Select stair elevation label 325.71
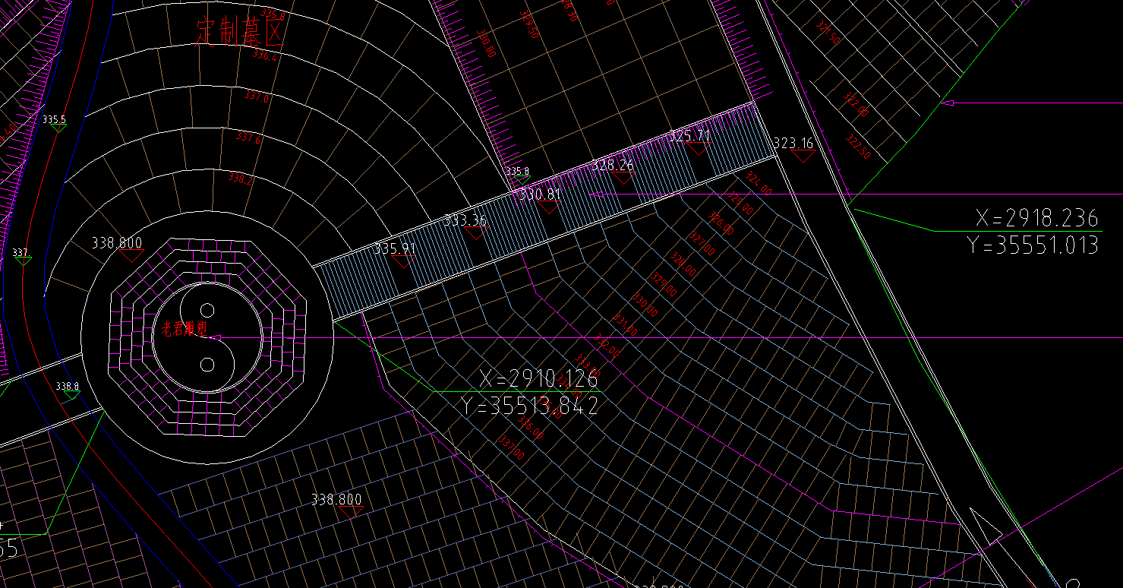1123x588 pixels. click(689, 137)
